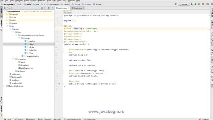Expand the .idea folder
Image resolution: width=213 pixels, height=120 pixels.
click(x=7, y=17)
